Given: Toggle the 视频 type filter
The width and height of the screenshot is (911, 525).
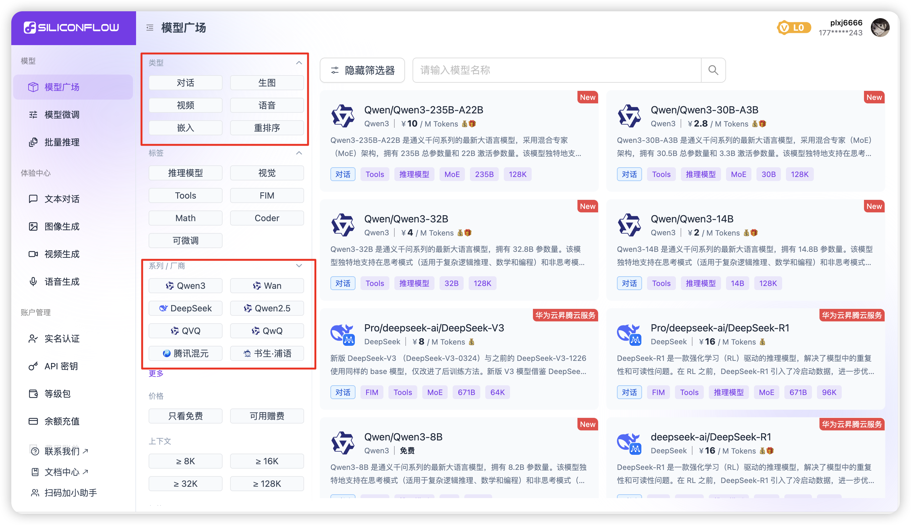Looking at the screenshot, I should point(186,105).
